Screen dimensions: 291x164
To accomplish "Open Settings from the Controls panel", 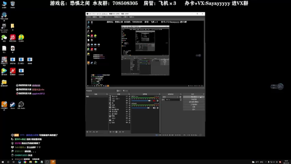I will click(194, 107).
